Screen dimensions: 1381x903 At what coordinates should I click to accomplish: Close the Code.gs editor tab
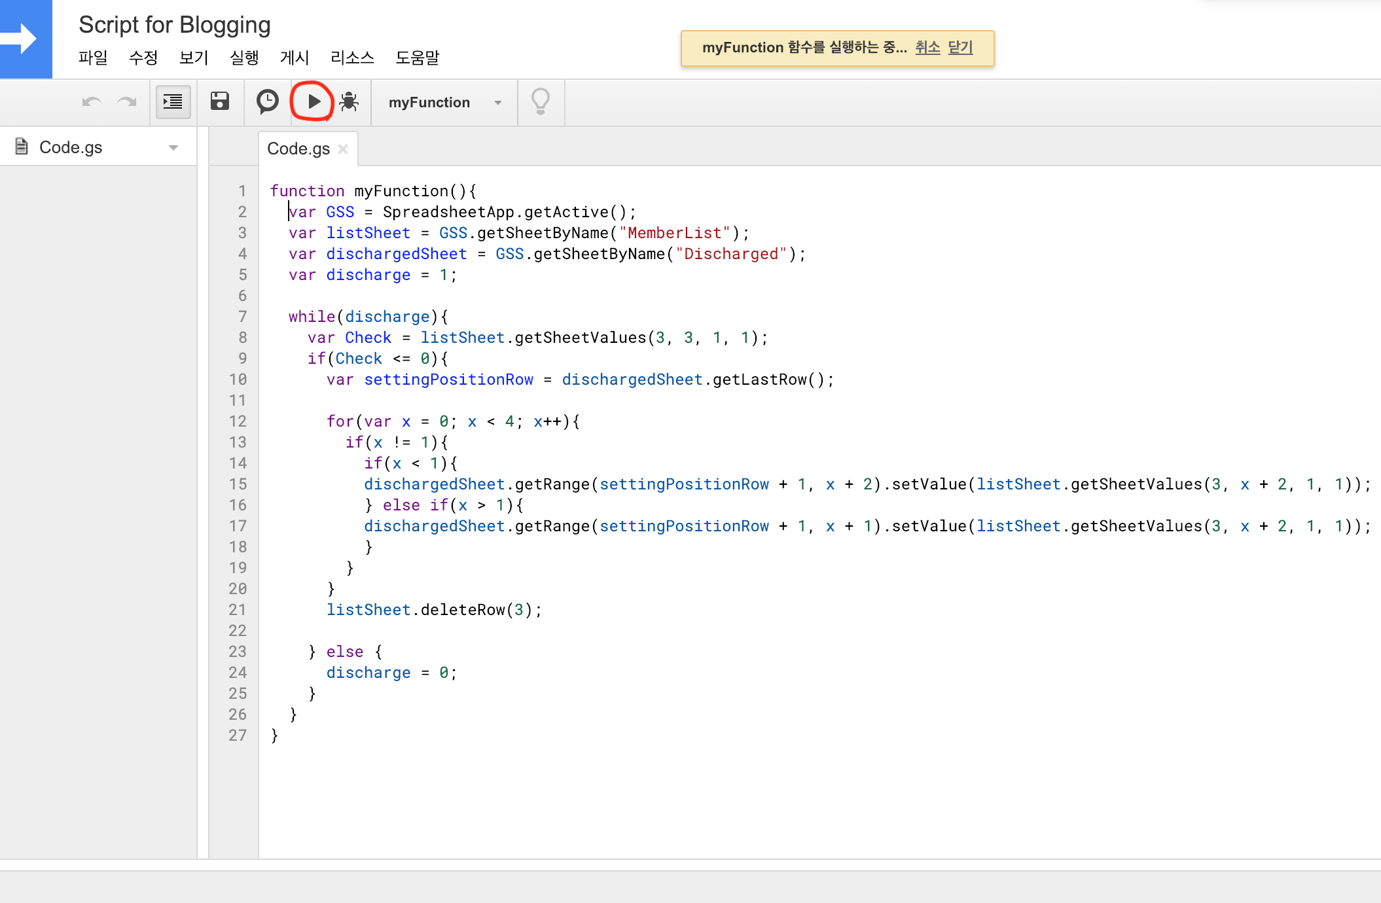[x=343, y=149]
